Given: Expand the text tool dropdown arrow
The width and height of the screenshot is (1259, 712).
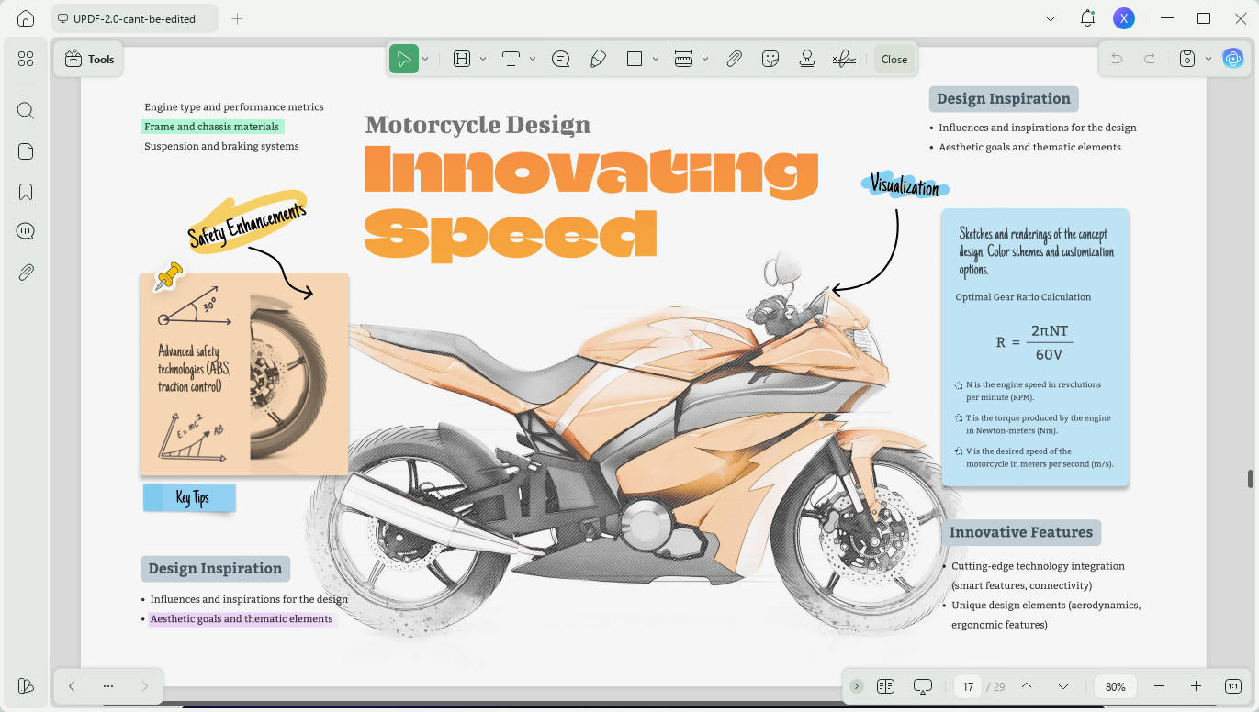Looking at the screenshot, I should (533, 59).
